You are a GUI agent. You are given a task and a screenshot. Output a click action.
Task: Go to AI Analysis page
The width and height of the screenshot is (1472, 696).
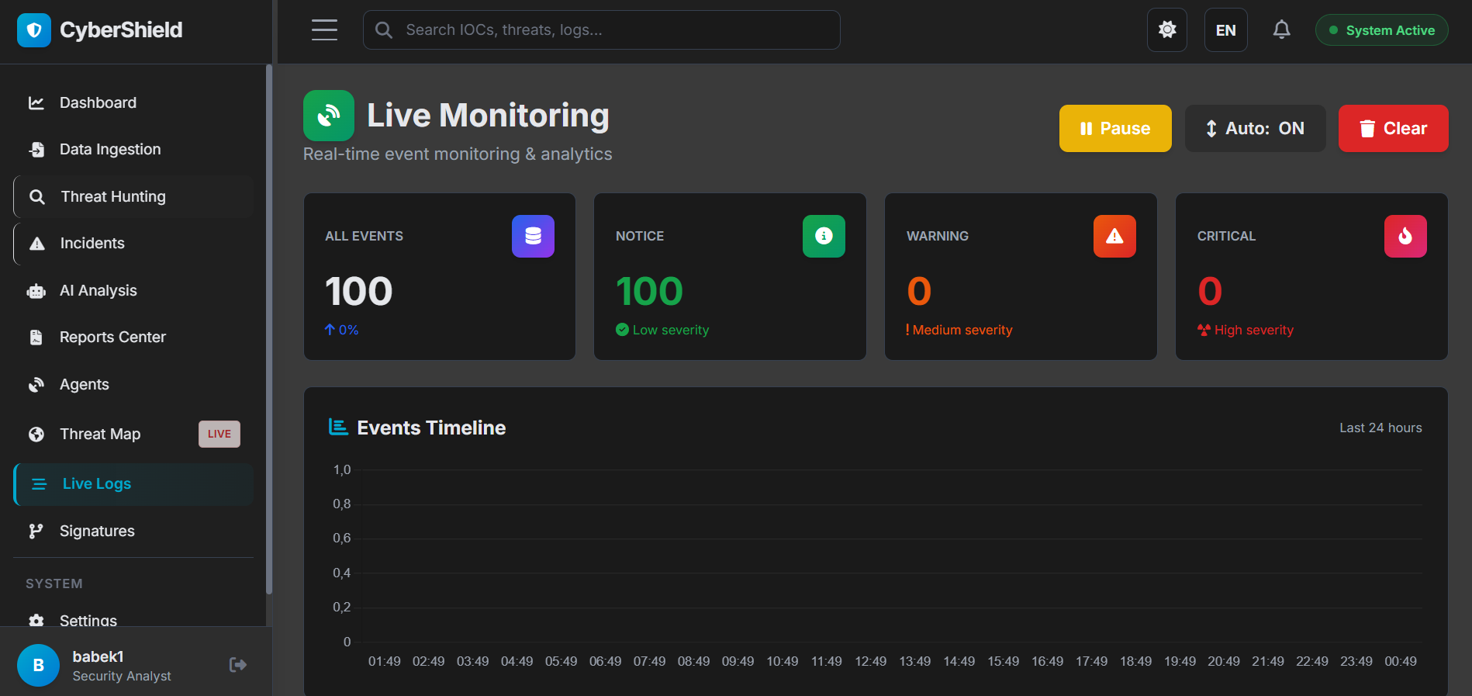pyautogui.click(x=98, y=291)
